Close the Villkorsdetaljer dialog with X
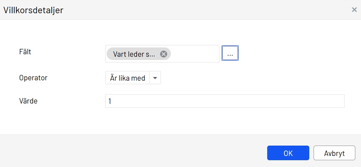Image resolution: width=361 pixels, height=167 pixels. pos(354,10)
